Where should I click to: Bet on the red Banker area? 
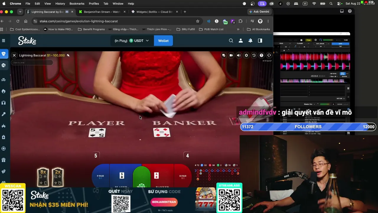pos(162,176)
